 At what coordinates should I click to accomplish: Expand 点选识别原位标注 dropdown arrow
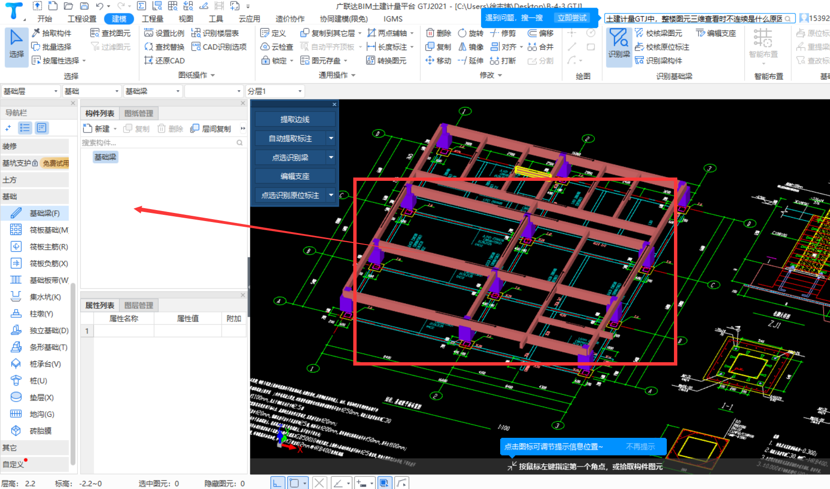pos(331,195)
